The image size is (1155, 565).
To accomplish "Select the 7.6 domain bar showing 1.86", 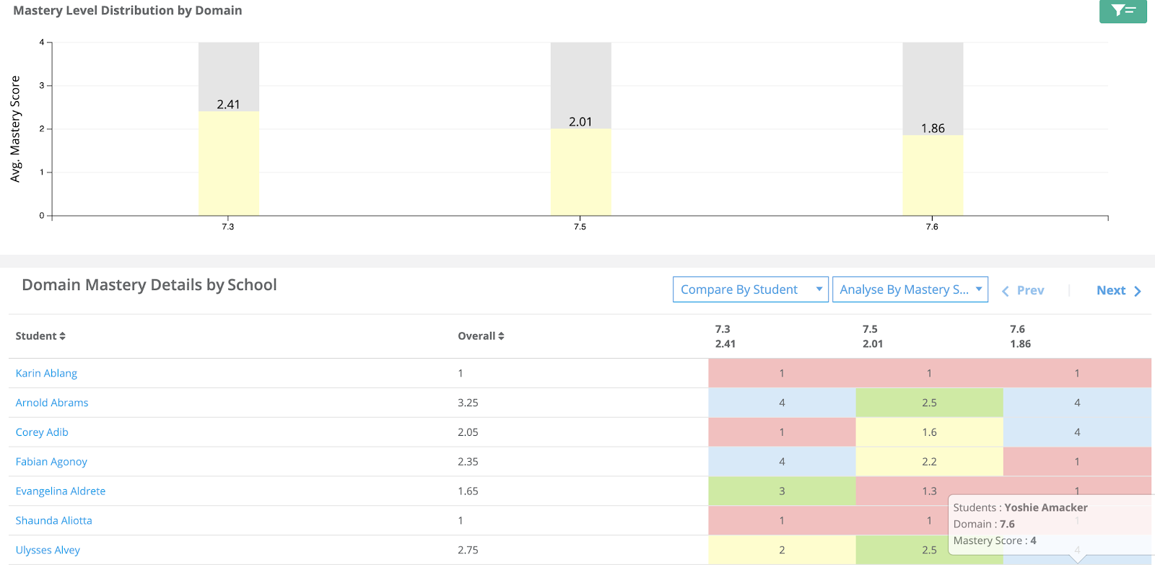I will pos(933,175).
